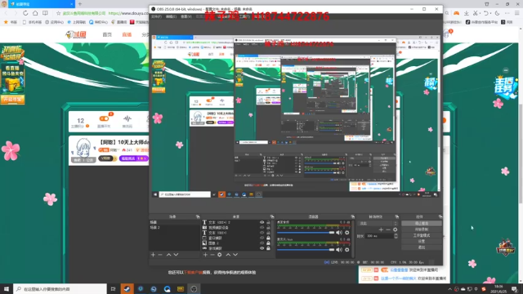Open browser downloads icon
Viewport: 523px width, 294px height.
point(467,13)
